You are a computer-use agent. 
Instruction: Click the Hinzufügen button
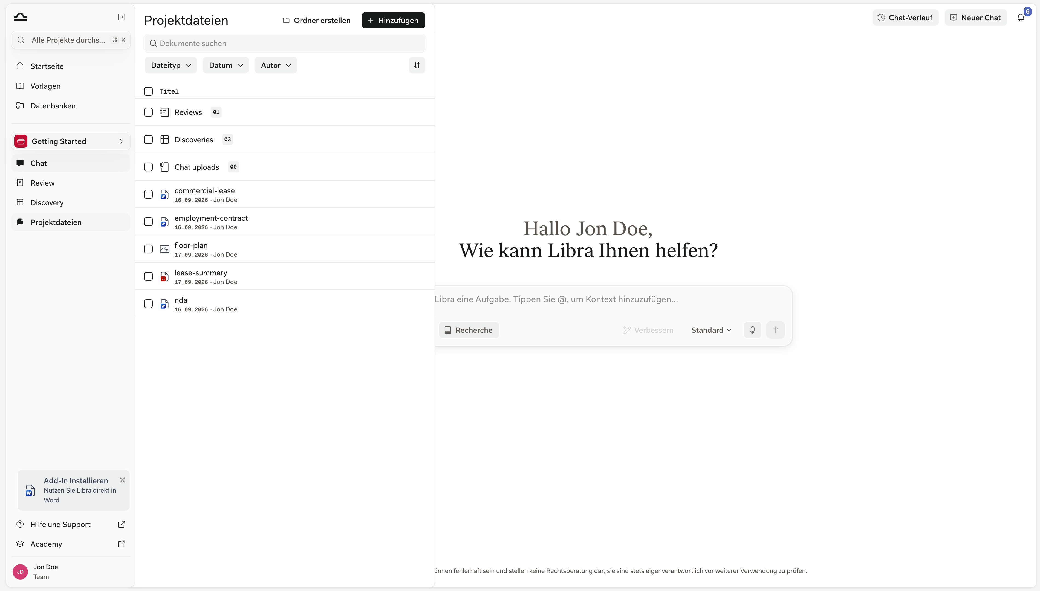[x=393, y=20]
